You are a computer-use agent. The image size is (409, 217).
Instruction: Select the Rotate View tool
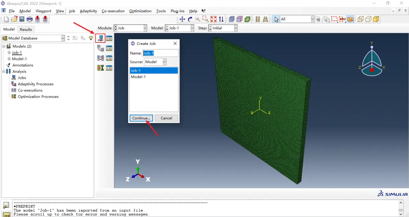point(190,19)
